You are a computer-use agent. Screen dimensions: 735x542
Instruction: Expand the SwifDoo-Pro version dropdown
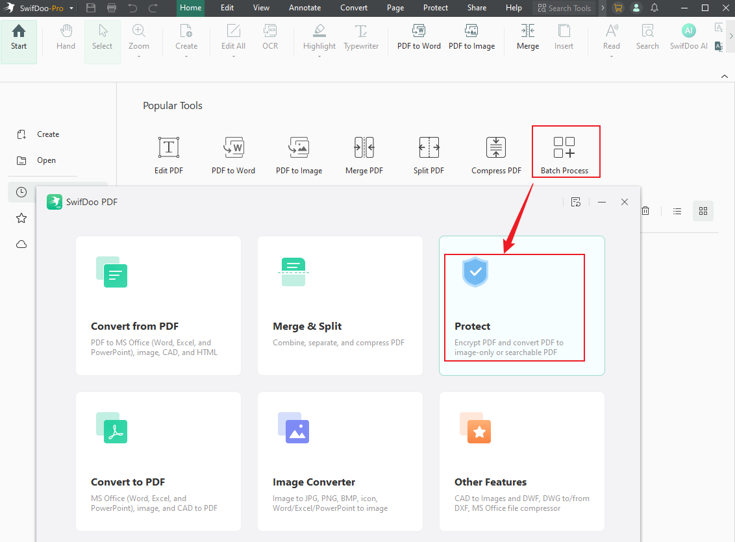[x=71, y=8]
